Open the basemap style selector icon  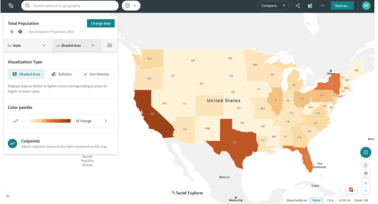(351, 190)
